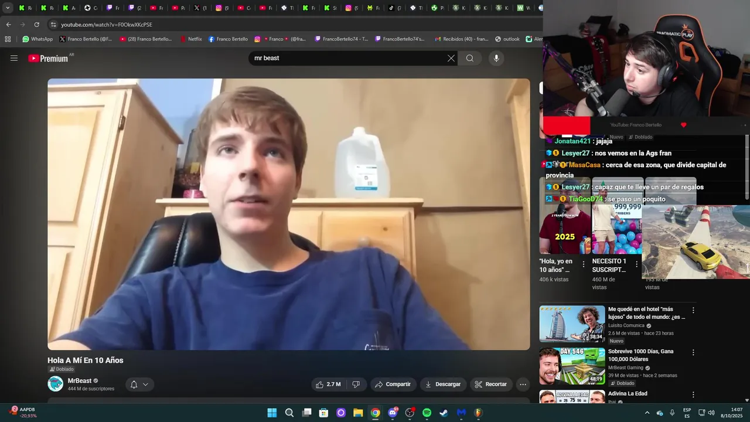The height and width of the screenshot is (422, 750).
Task: Select the youtube.com address bar
Action: tap(293, 25)
